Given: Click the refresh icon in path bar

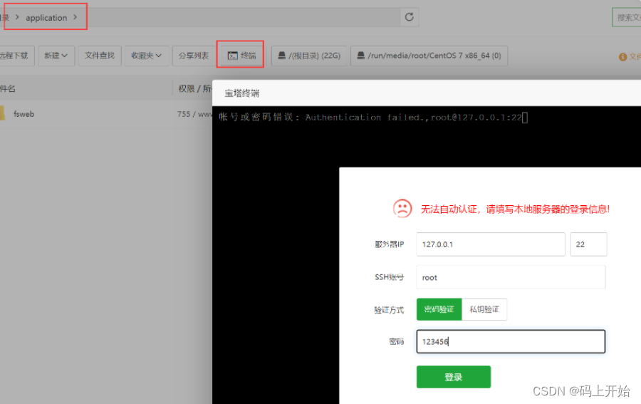Looking at the screenshot, I should (410, 17).
